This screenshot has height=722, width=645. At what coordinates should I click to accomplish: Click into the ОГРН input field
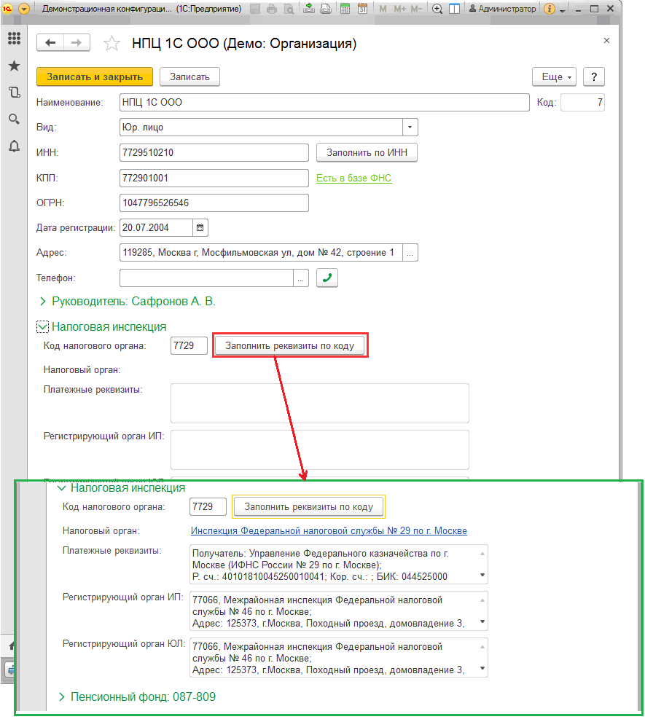(x=214, y=203)
